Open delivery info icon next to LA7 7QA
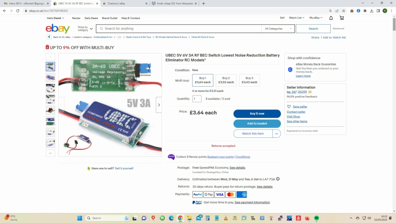Image resolution: width=396 pixels, height=223 pixels. [x=278, y=179]
